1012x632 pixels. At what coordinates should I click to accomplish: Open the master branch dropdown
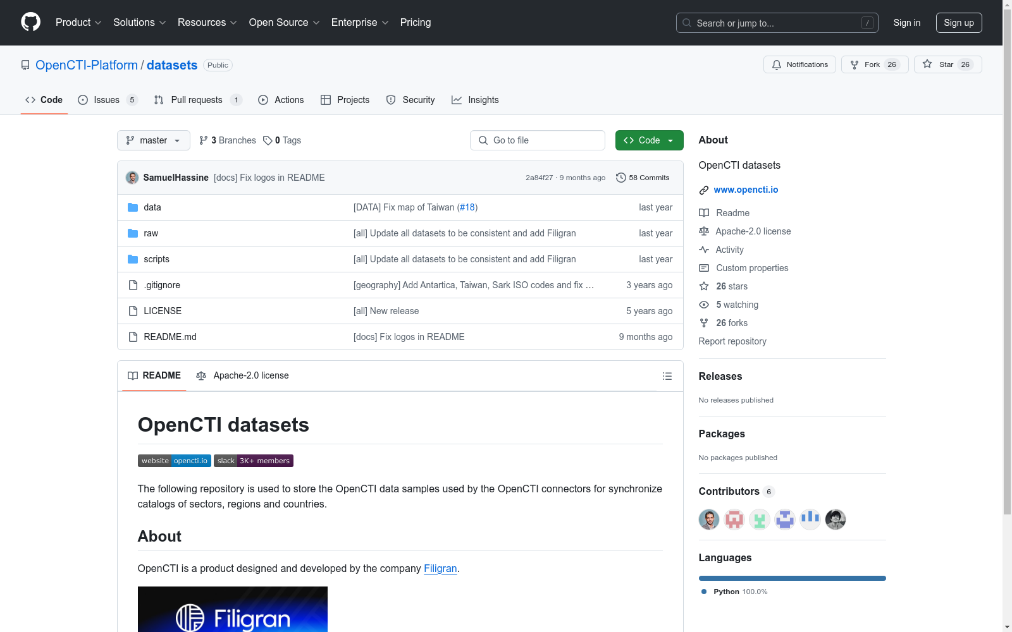[154, 140]
